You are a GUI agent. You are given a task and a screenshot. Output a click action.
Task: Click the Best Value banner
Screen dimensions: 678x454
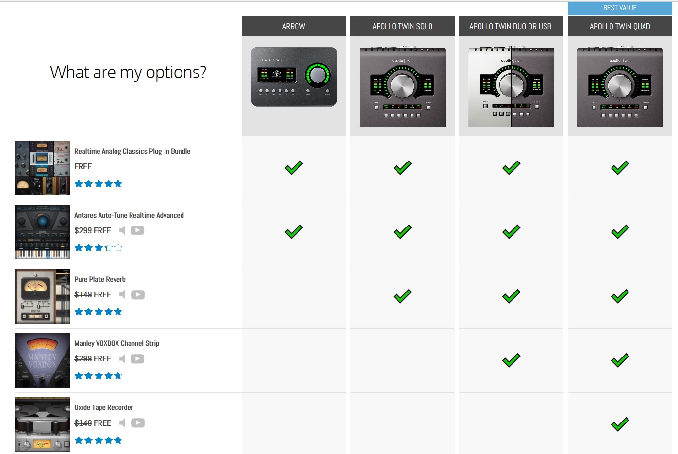pyautogui.click(x=620, y=8)
